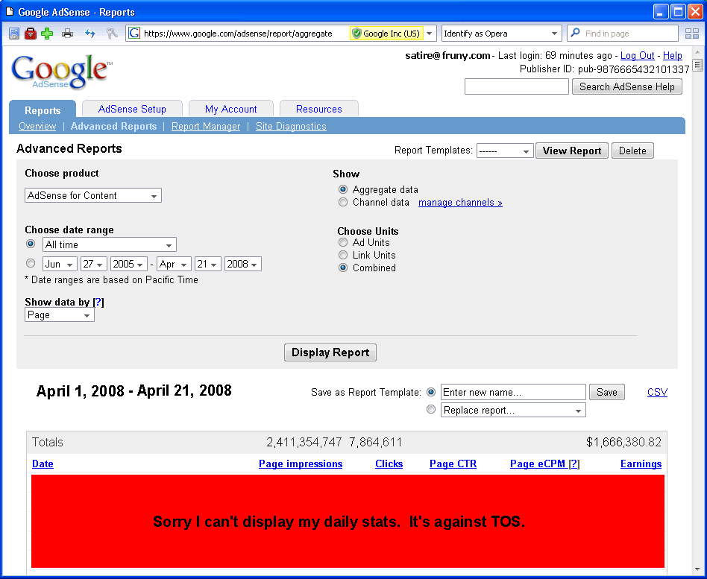The image size is (707, 579).
Task: Click the Enter new name template field
Action: click(513, 392)
